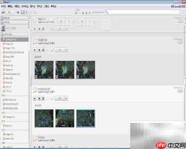186x149 pixels.
Task: Click the search input field
Action: (144, 12)
